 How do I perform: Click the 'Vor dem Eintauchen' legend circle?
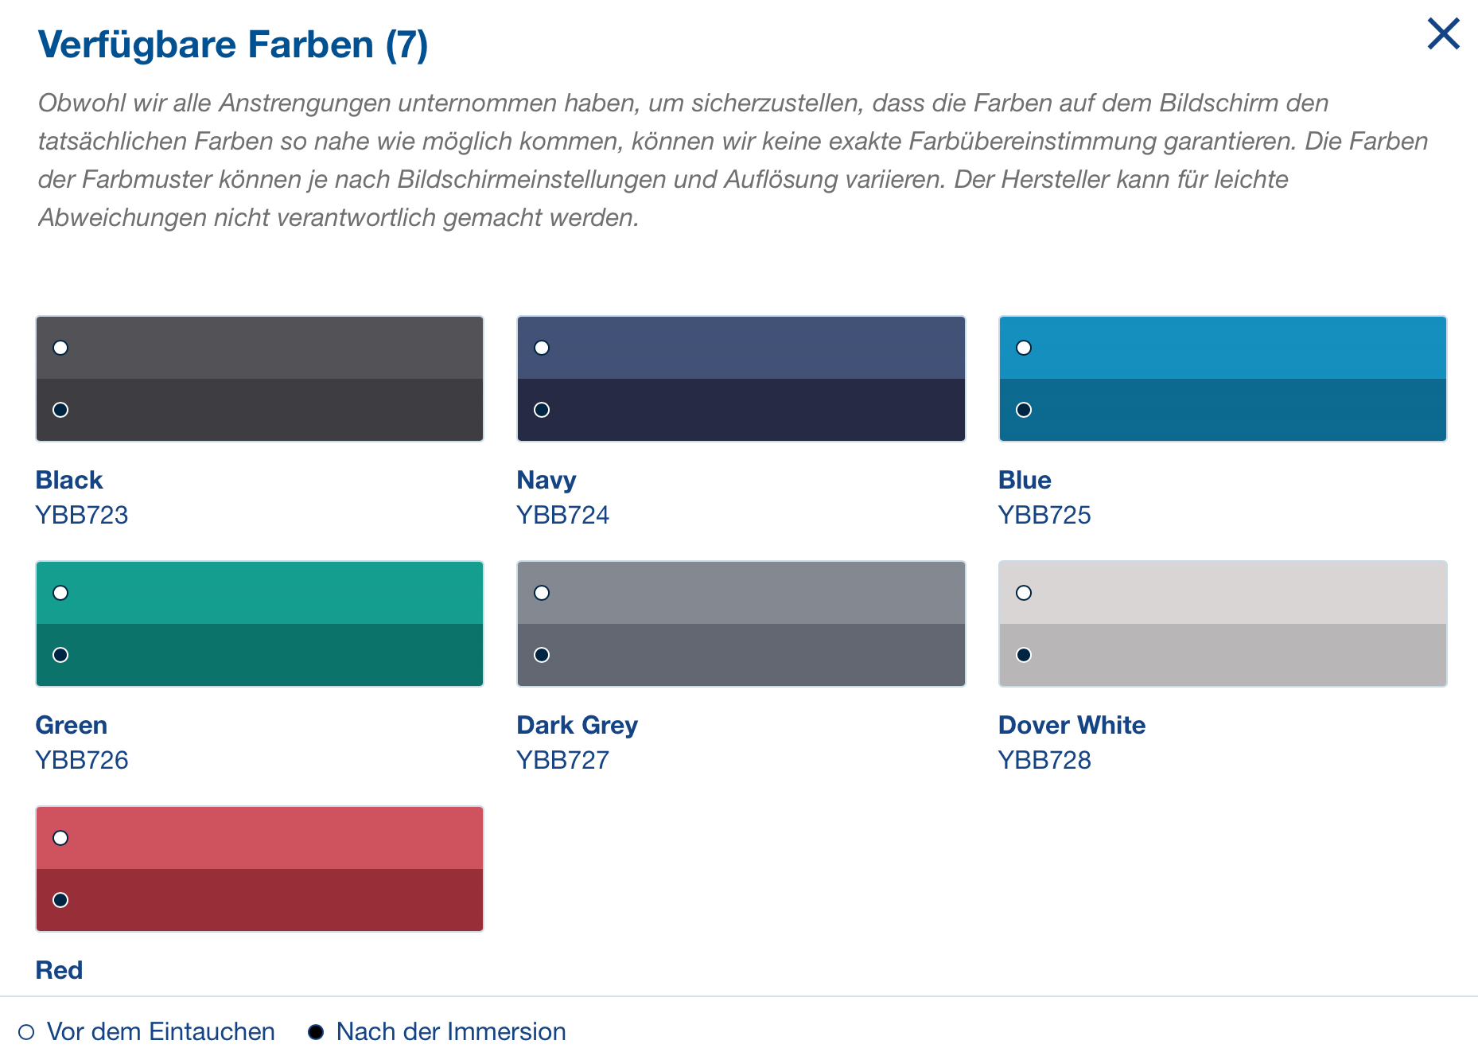26,1032
